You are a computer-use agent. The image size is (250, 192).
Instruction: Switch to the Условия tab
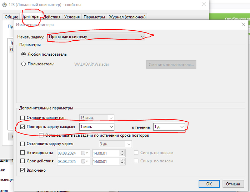click(72, 17)
